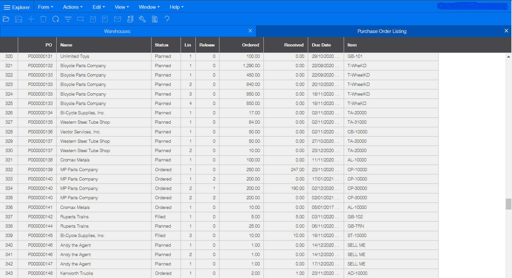
Task: Open the Edit dropdown menu
Action: coord(98,7)
